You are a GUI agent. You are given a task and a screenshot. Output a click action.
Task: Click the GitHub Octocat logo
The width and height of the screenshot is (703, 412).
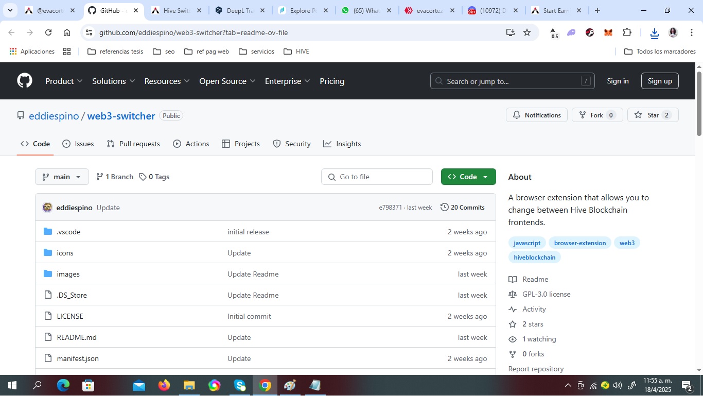[x=25, y=81]
